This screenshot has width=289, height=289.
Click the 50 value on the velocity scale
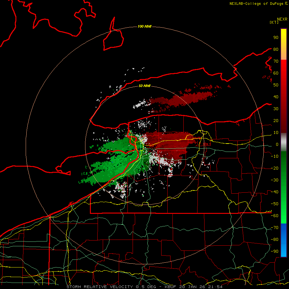[276, 85]
